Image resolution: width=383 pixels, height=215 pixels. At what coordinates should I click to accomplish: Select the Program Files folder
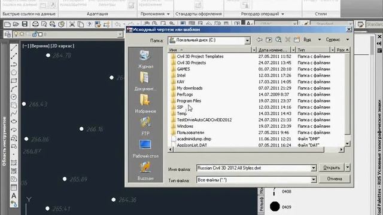click(189, 101)
